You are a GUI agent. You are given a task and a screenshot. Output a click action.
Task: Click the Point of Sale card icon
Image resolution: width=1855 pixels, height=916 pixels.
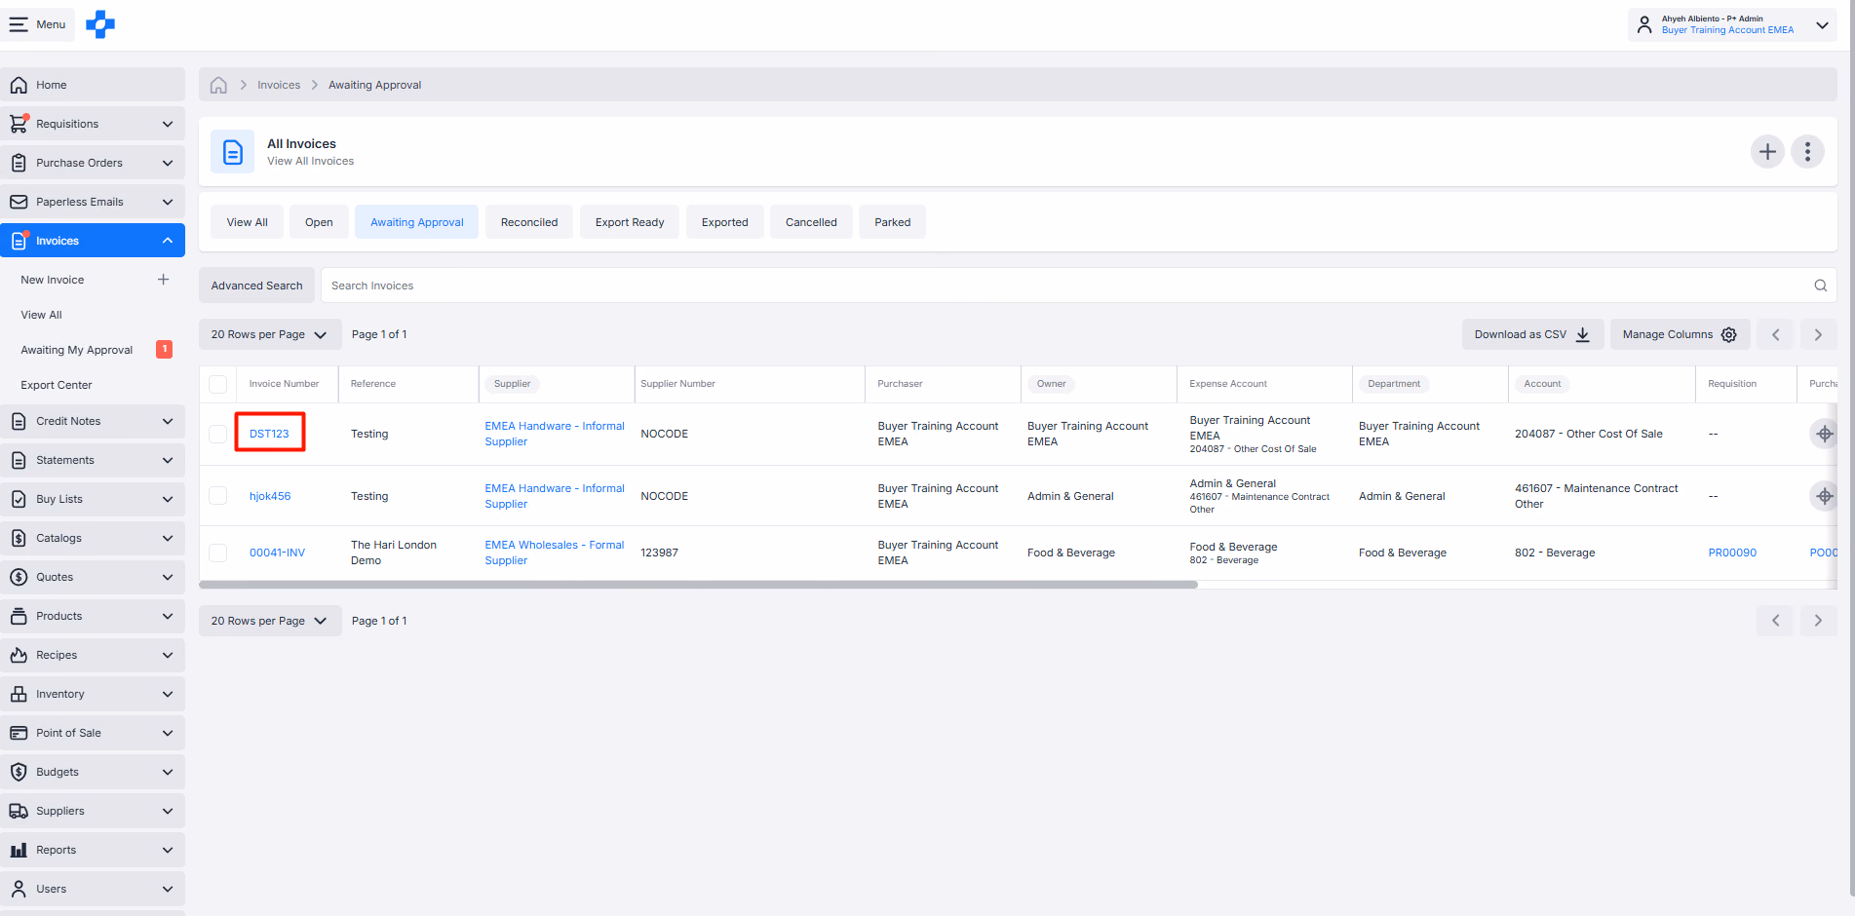click(19, 733)
